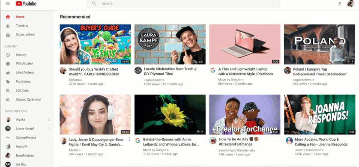Screen dimensions: 359x167
Task: Open the hamburger guide menu
Action: tap(8, 3)
